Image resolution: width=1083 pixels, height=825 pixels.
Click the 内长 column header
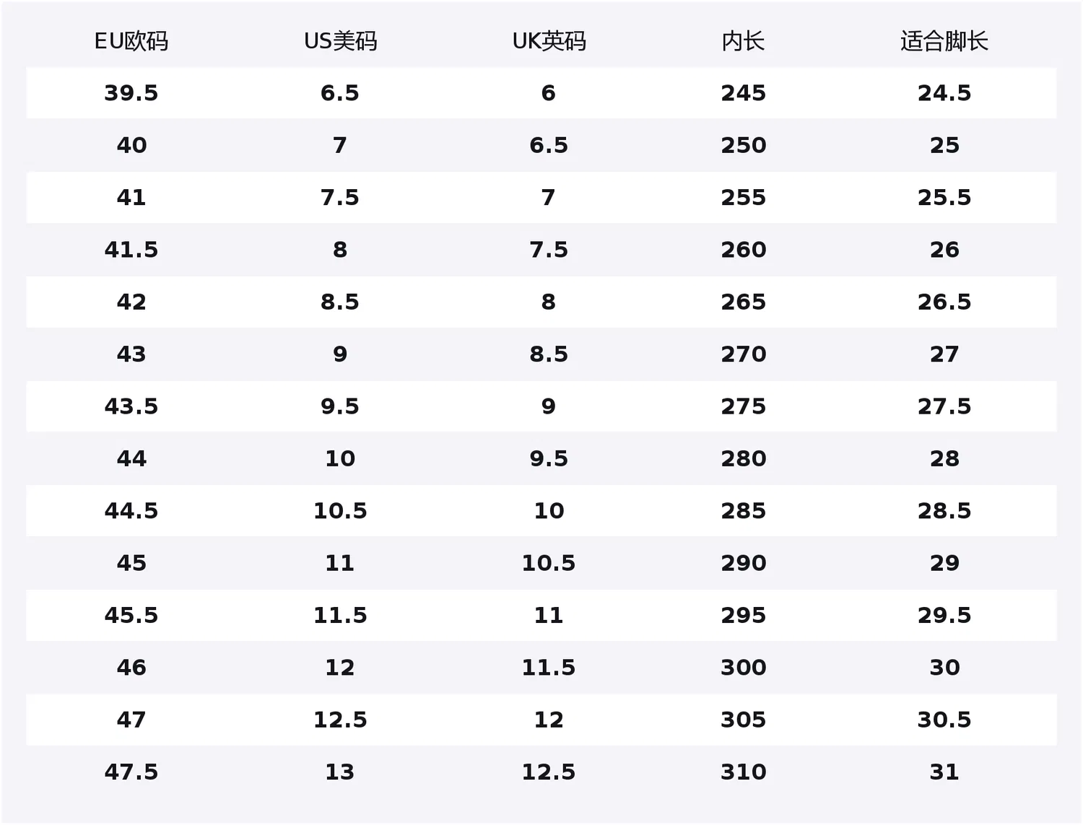click(x=743, y=41)
